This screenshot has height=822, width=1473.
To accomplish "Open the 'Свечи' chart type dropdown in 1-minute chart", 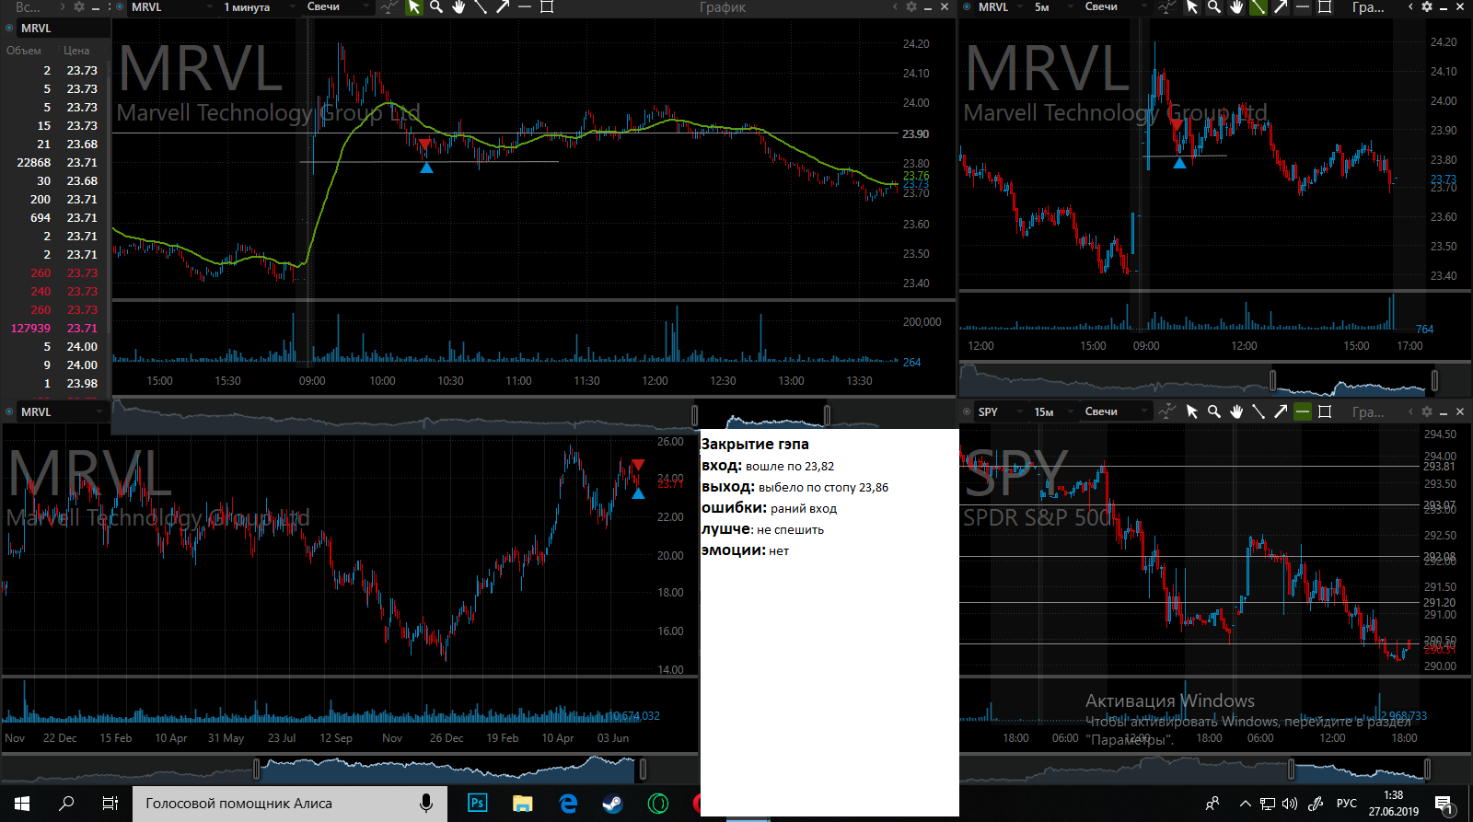I will [337, 7].
